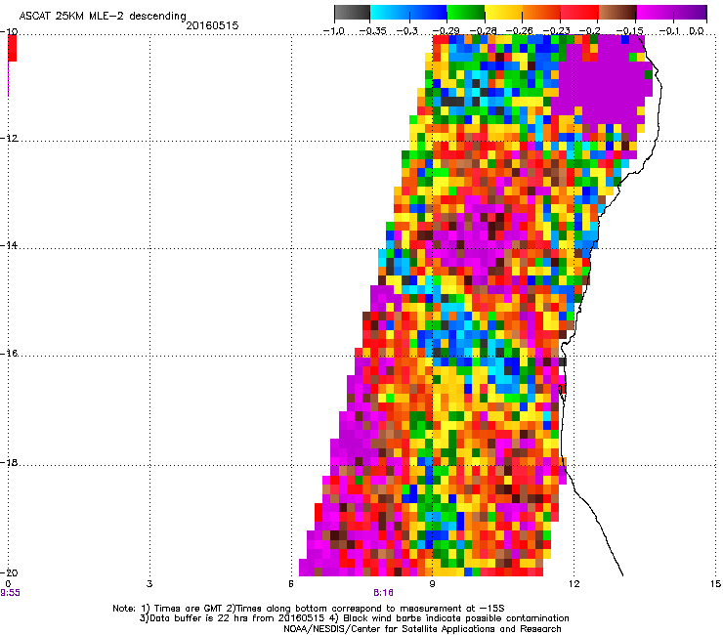Image resolution: width=723 pixels, height=635 pixels.
Task: Click the '-0.2' color scale label
Action: point(590,31)
